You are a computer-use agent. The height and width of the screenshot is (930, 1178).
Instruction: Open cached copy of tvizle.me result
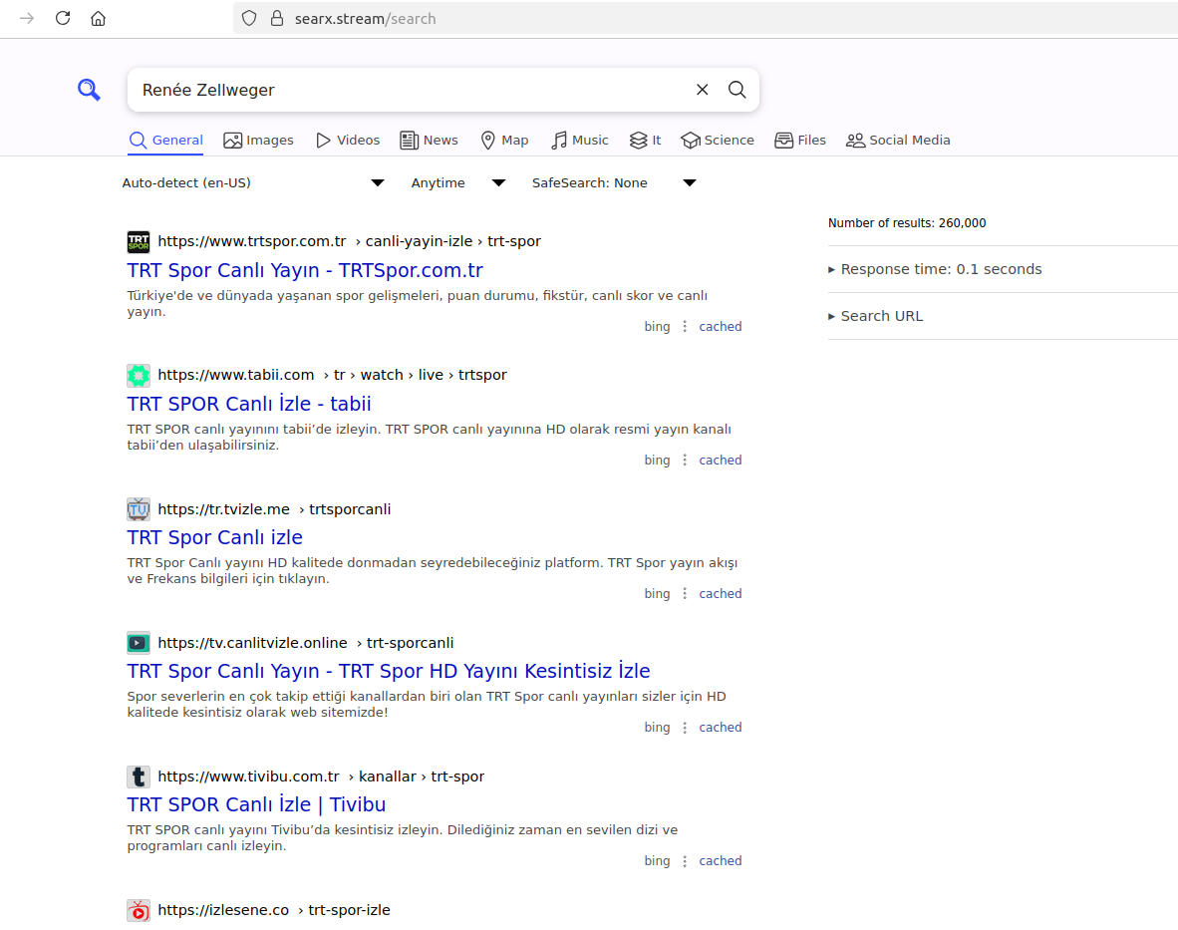(x=720, y=594)
